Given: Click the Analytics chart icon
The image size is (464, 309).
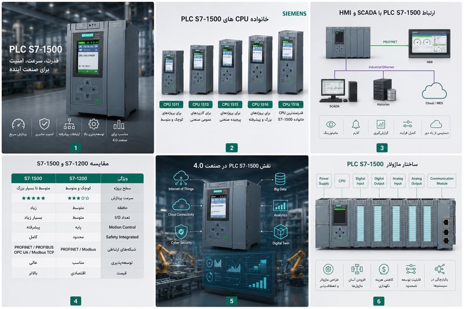Looking at the screenshot, I should click(280, 205).
